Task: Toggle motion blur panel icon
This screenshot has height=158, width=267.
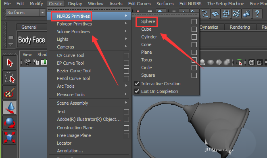Action: [x=219, y=62]
